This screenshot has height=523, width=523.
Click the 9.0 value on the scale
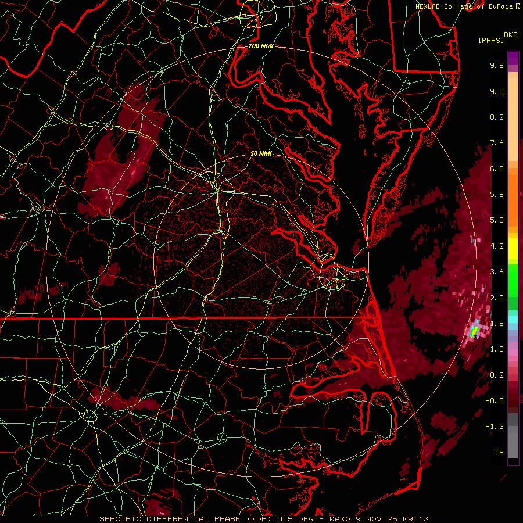pyautogui.click(x=497, y=91)
